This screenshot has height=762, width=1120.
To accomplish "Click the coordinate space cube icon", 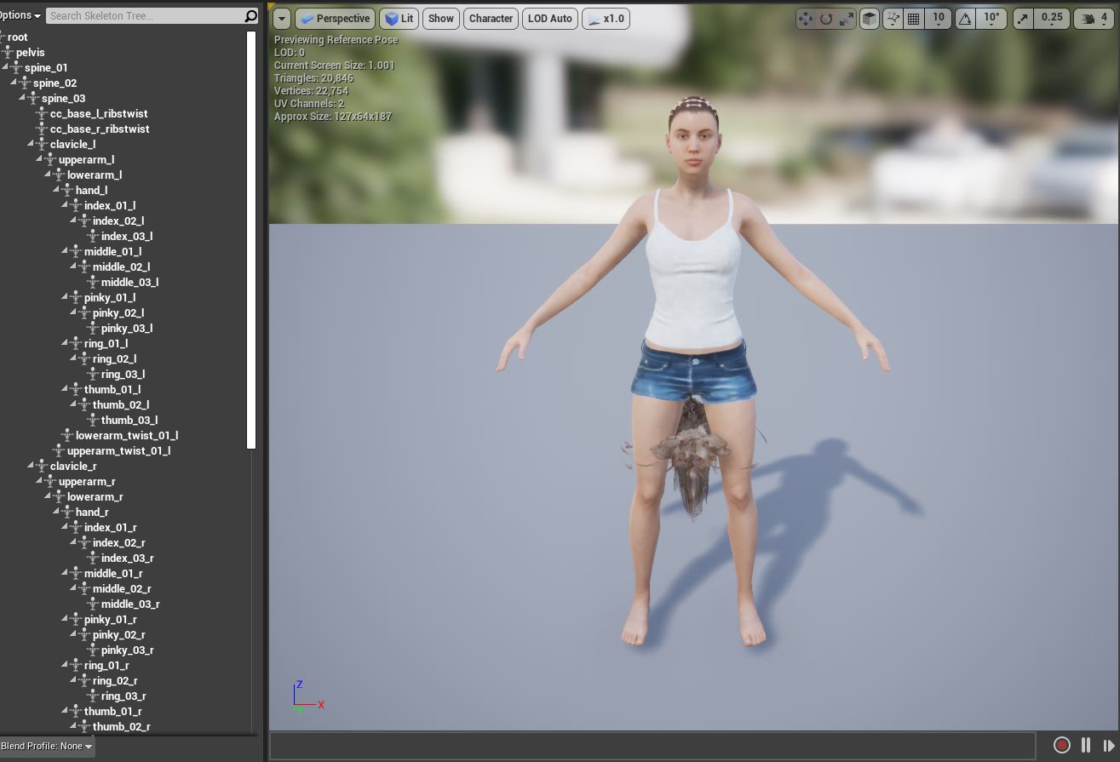I will point(869,19).
